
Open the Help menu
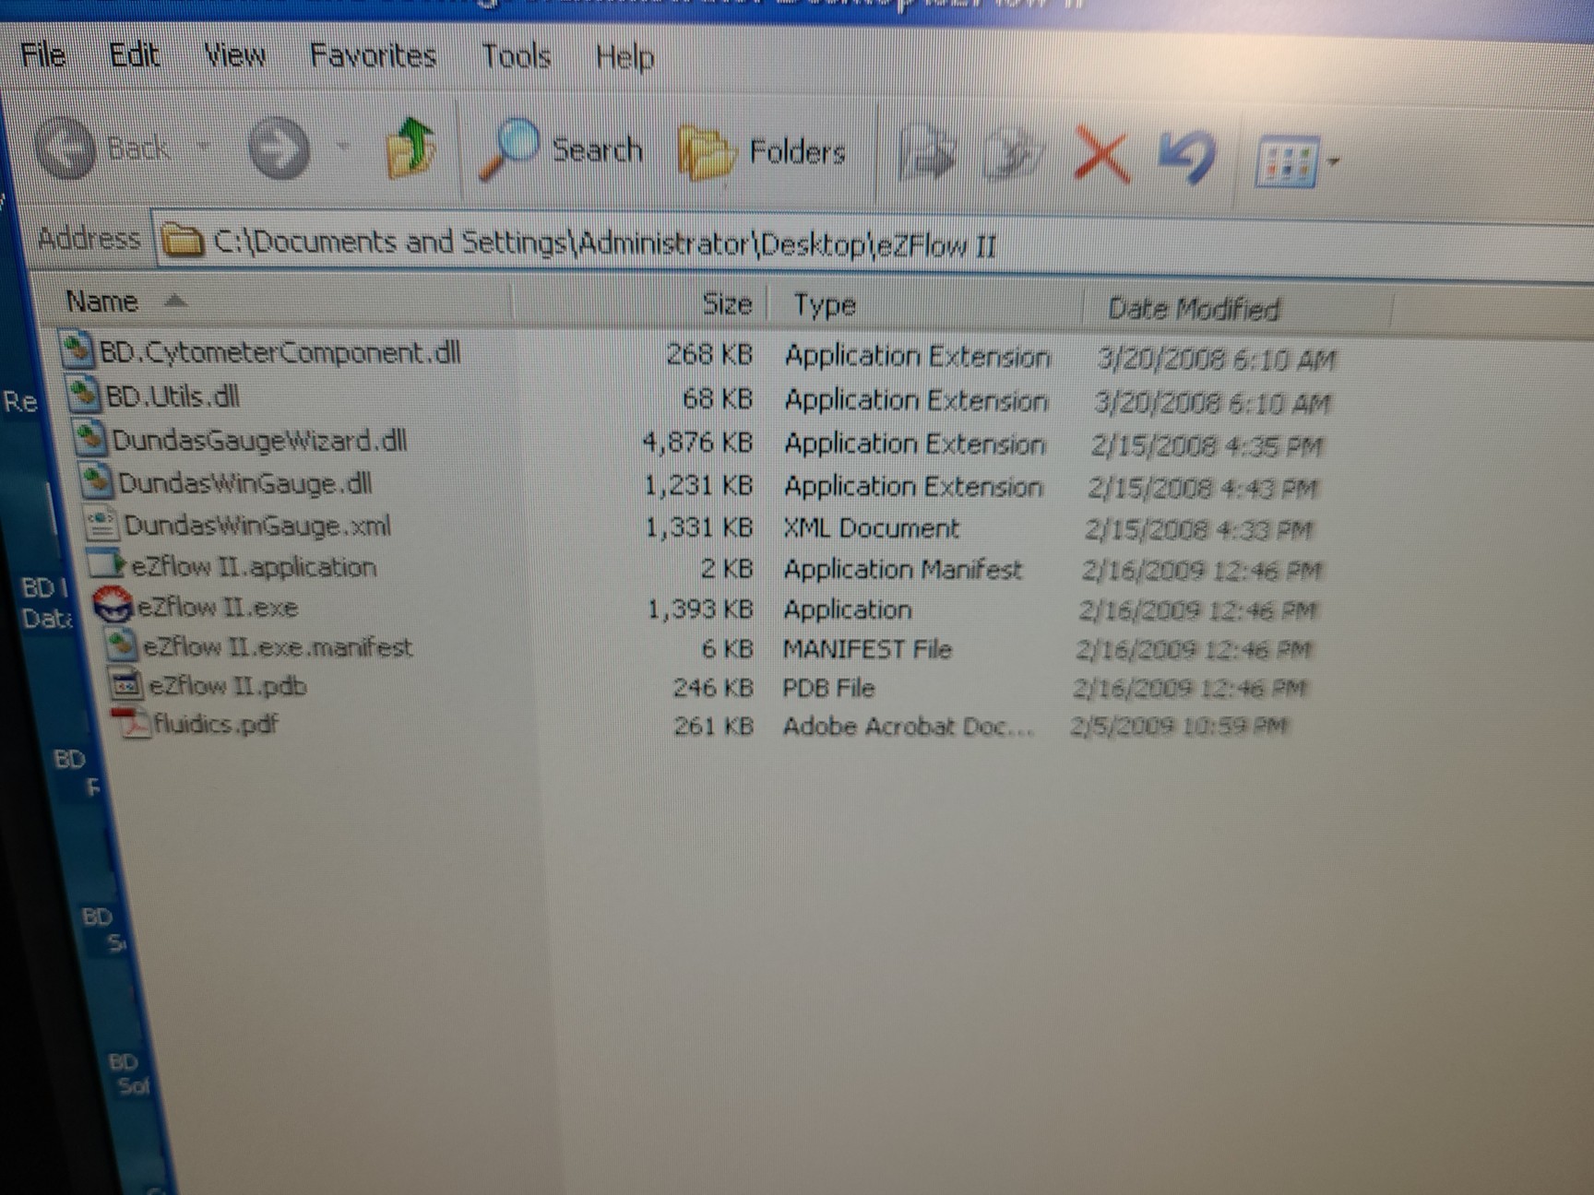pyautogui.click(x=625, y=58)
